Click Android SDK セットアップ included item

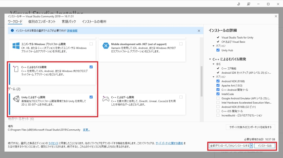click(246, 73)
